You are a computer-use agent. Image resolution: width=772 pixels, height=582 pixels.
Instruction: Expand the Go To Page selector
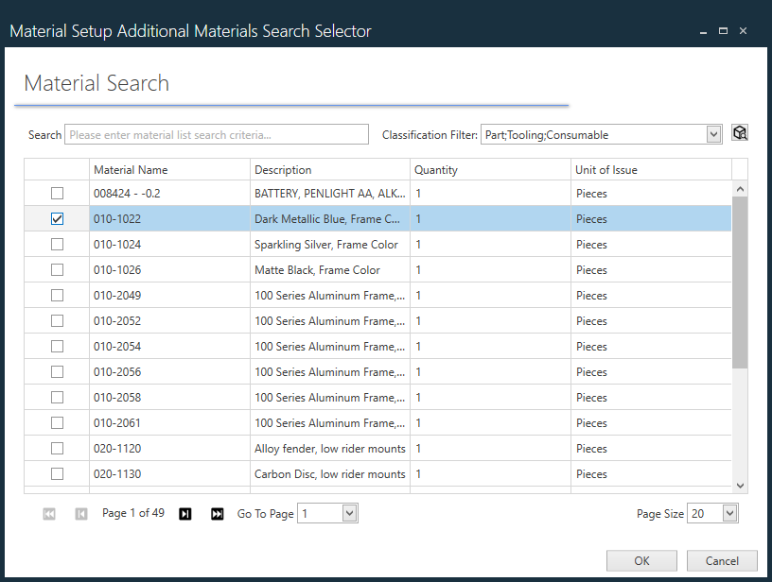click(x=347, y=513)
